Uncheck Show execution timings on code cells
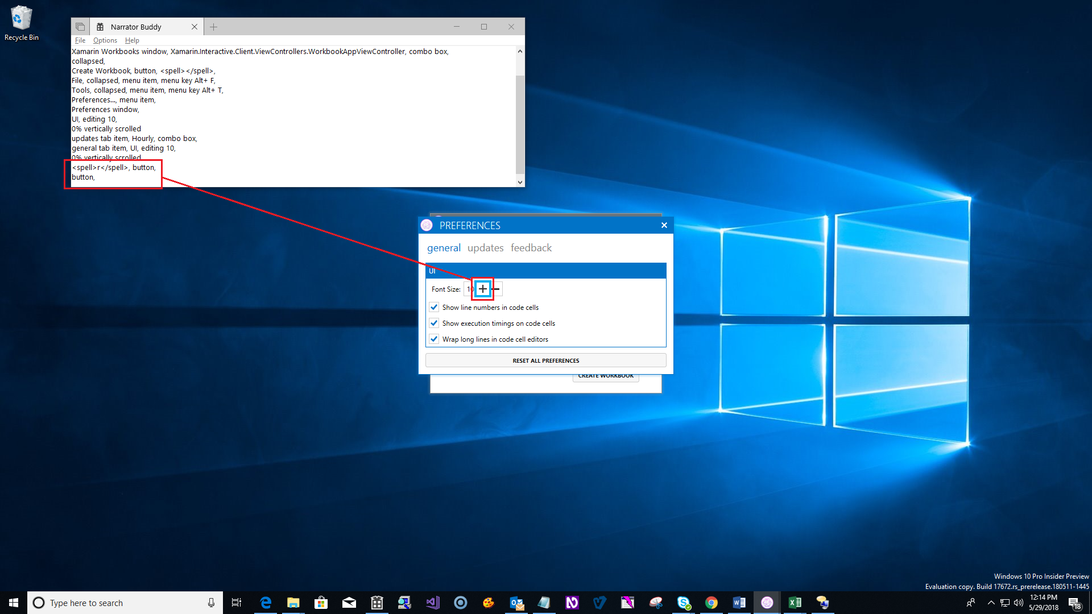Image resolution: width=1092 pixels, height=614 pixels. tap(434, 323)
